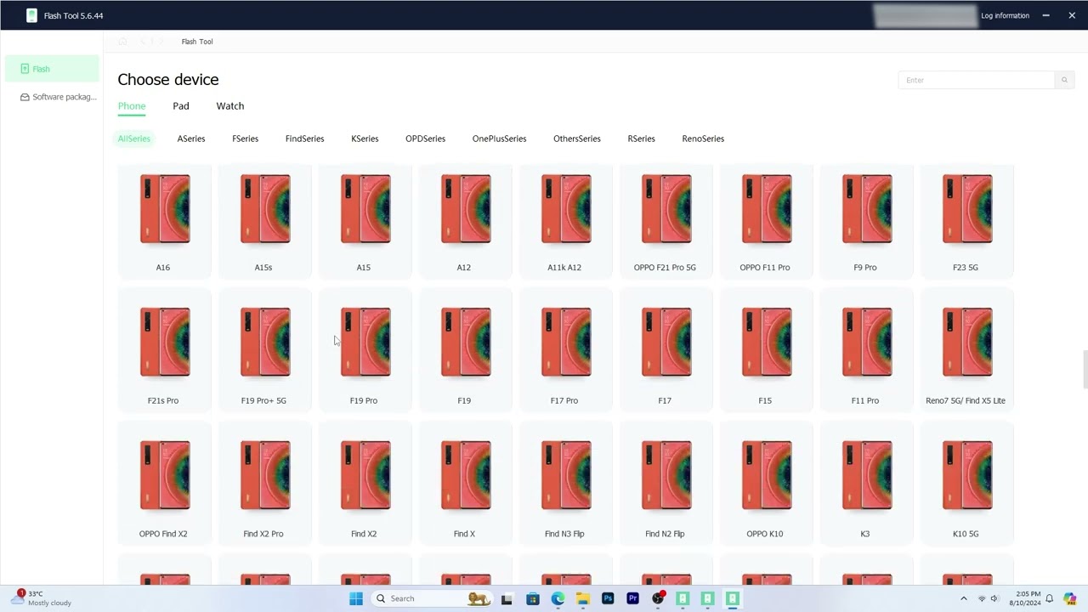The image size is (1088, 612).
Task: Select the A12 phone image
Action: (465, 209)
